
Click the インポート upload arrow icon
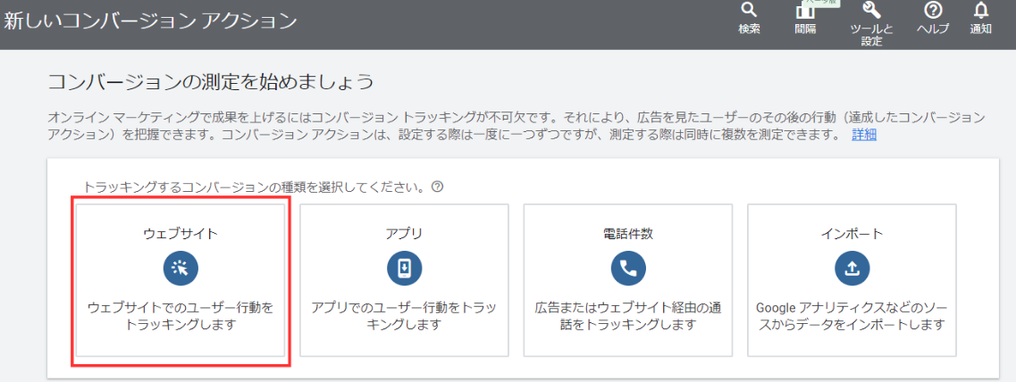[x=852, y=268]
